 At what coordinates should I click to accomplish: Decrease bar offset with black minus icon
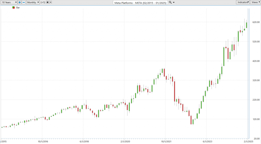(x=50, y=2)
